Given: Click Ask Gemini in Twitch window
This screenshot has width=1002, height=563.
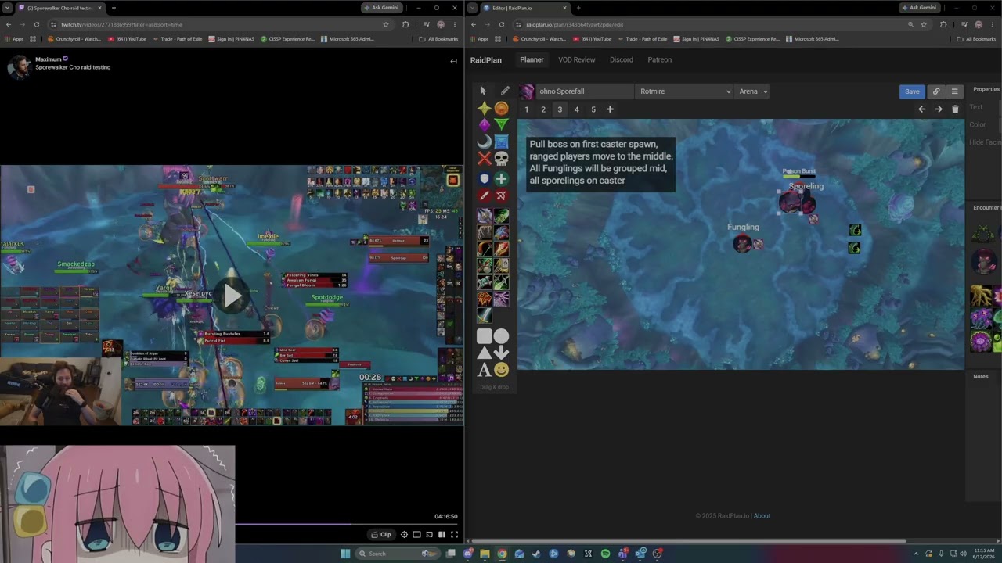Looking at the screenshot, I should 384,8.
